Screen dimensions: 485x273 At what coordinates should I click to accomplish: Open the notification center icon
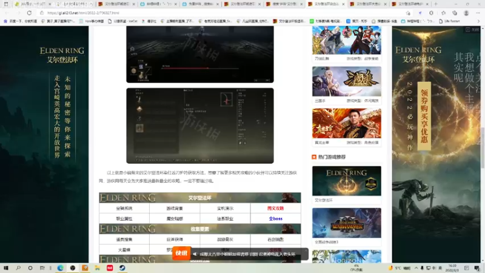pos(477,268)
